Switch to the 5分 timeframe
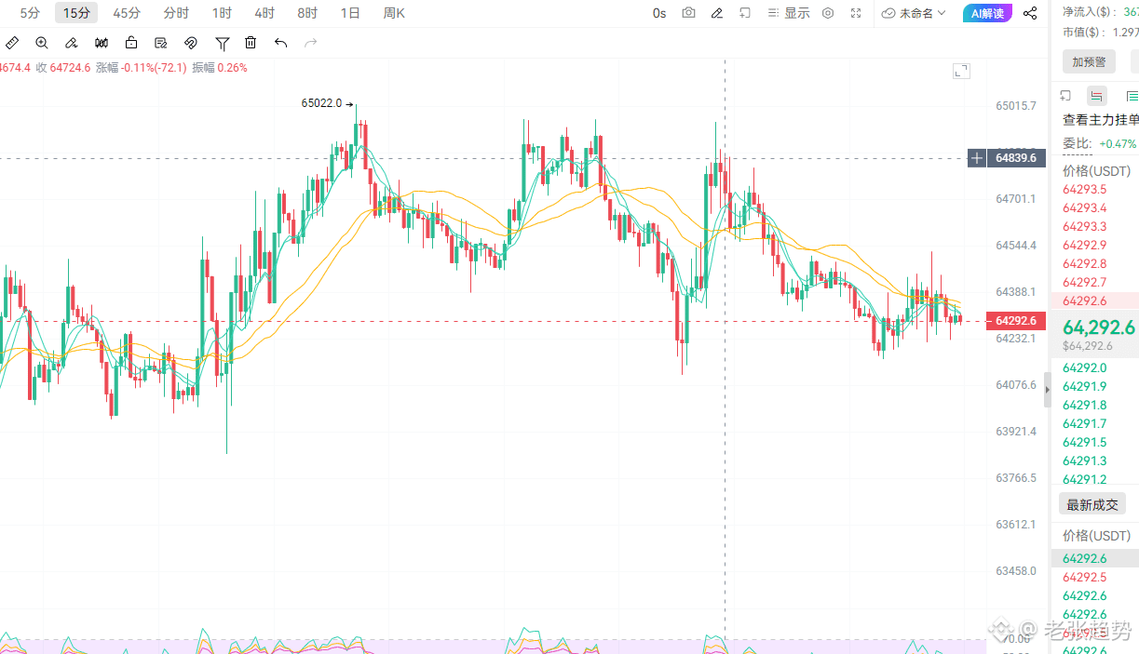1139x654 pixels. click(30, 13)
